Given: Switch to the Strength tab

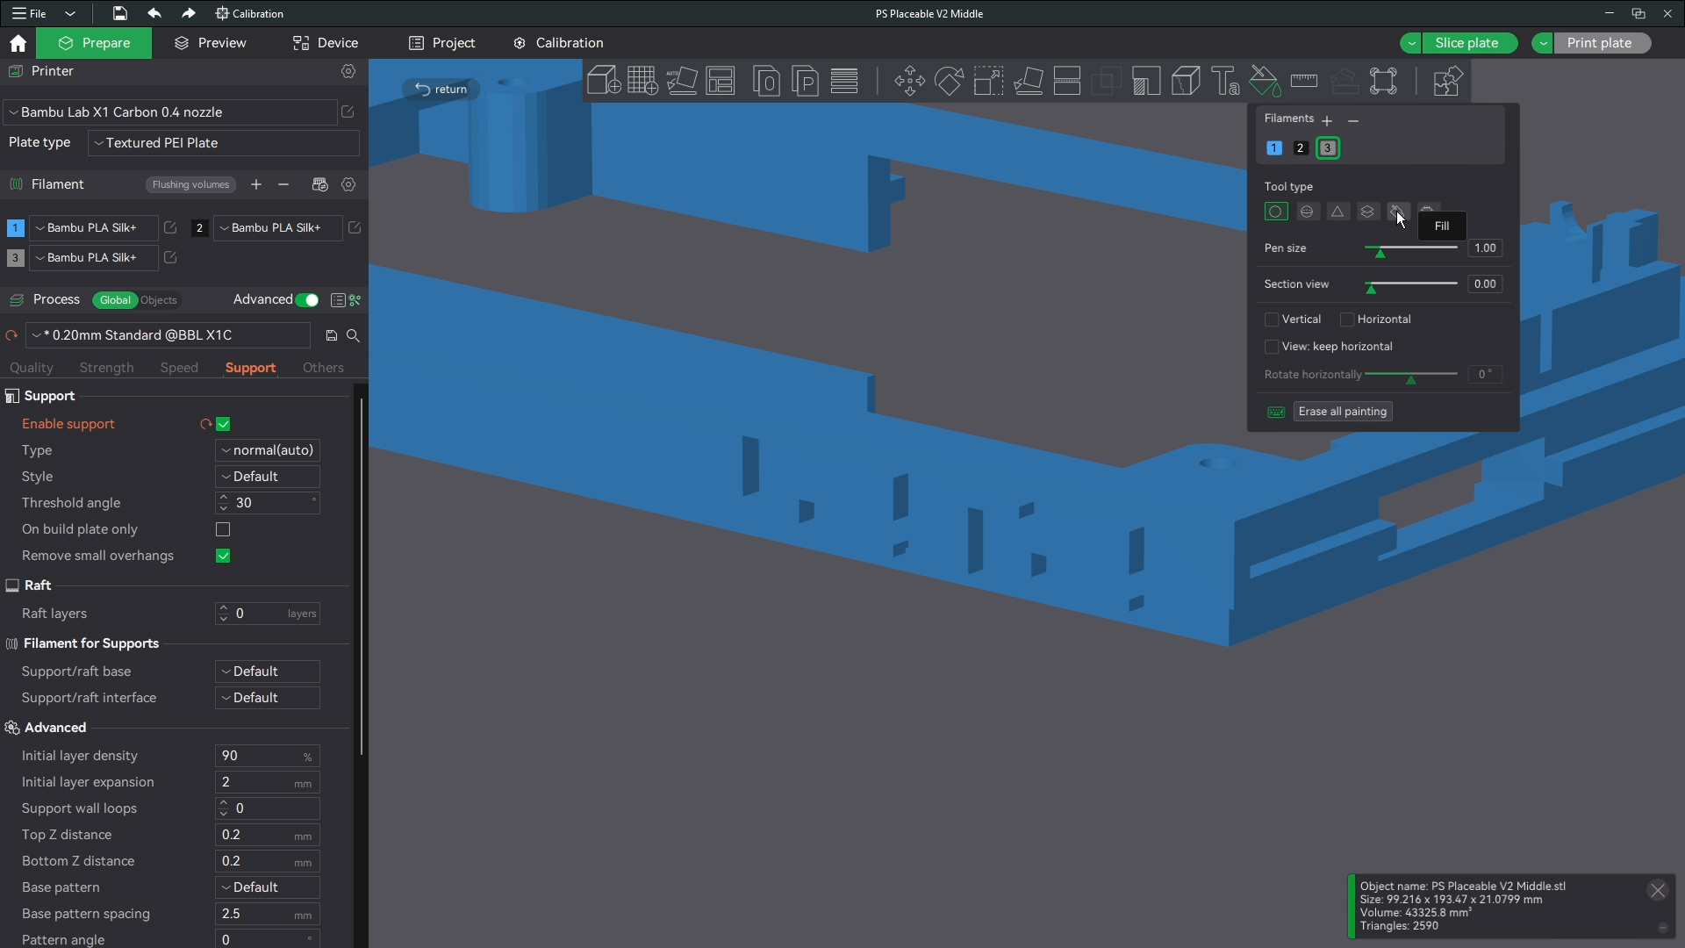Looking at the screenshot, I should coord(106,368).
